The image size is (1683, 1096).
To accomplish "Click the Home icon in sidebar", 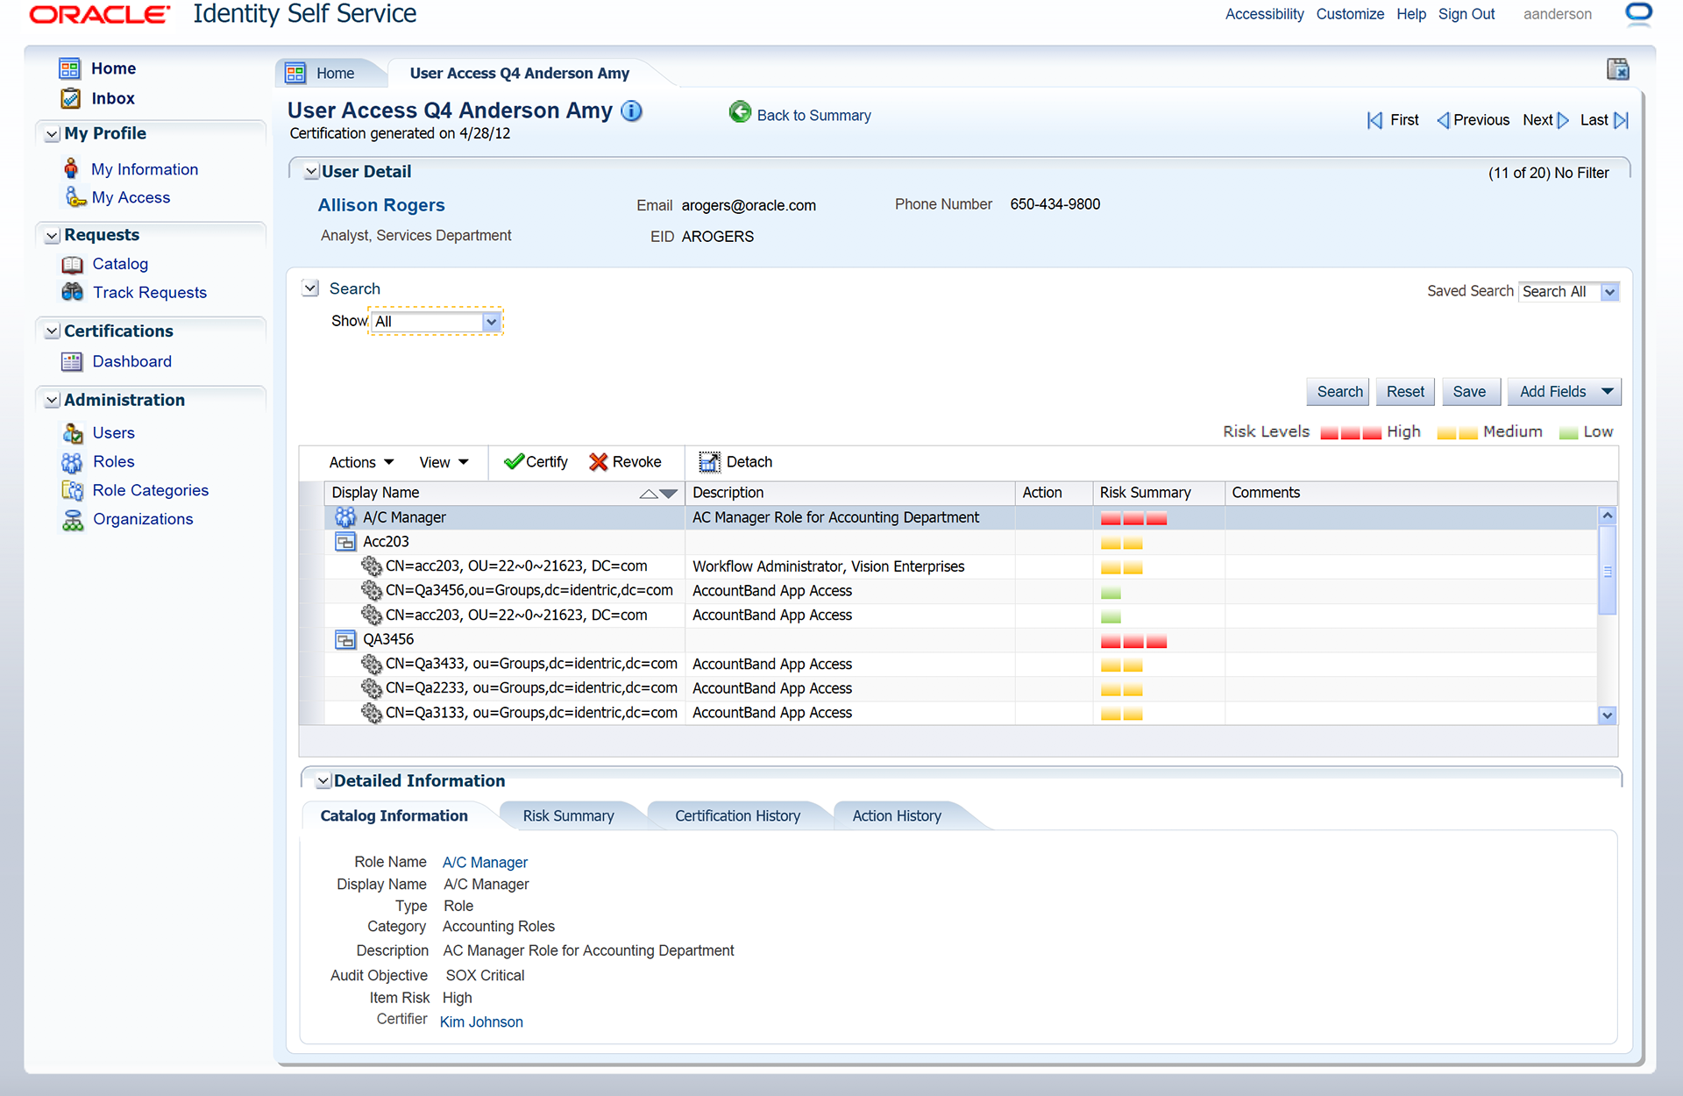I will click(x=70, y=68).
